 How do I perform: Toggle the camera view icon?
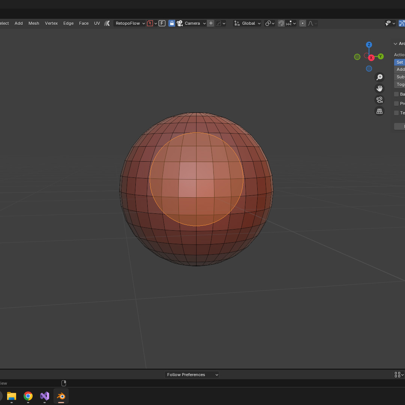379,100
